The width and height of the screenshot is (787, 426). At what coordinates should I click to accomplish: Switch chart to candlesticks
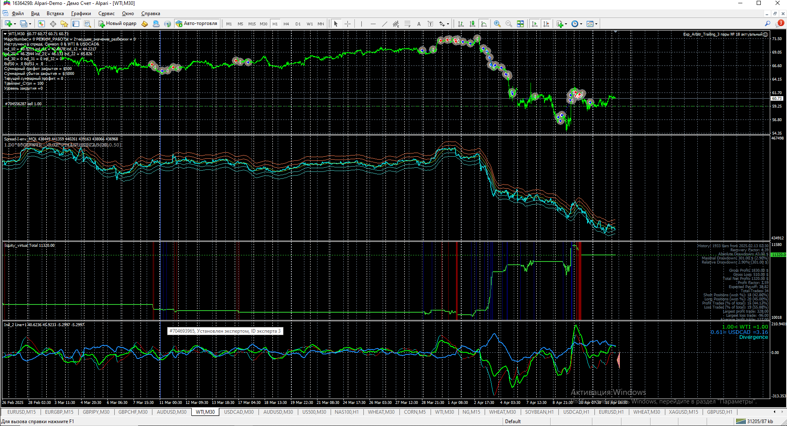[472, 24]
